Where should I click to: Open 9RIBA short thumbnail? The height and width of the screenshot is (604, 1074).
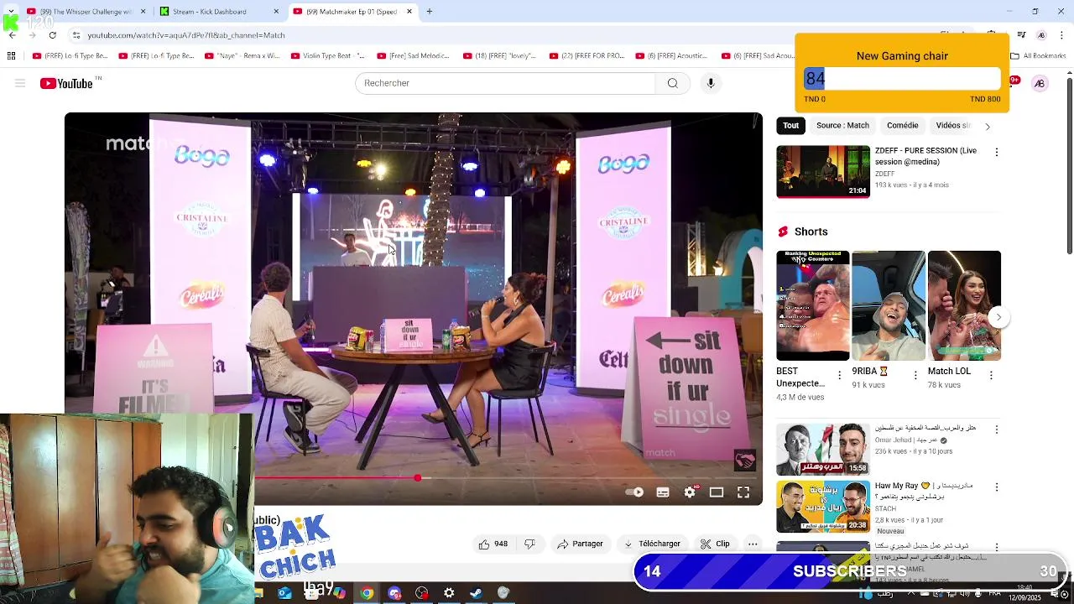(x=889, y=305)
